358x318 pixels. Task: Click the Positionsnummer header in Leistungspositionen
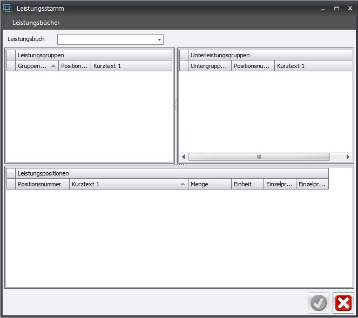tap(43, 184)
